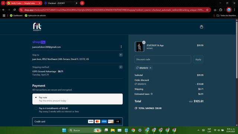The height and width of the screenshot is (134, 238).
Task: Expand the Shipping method section
Action: [x=120, y=67]
